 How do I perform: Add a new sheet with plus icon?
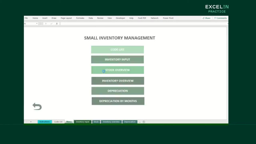coord(144,122)
